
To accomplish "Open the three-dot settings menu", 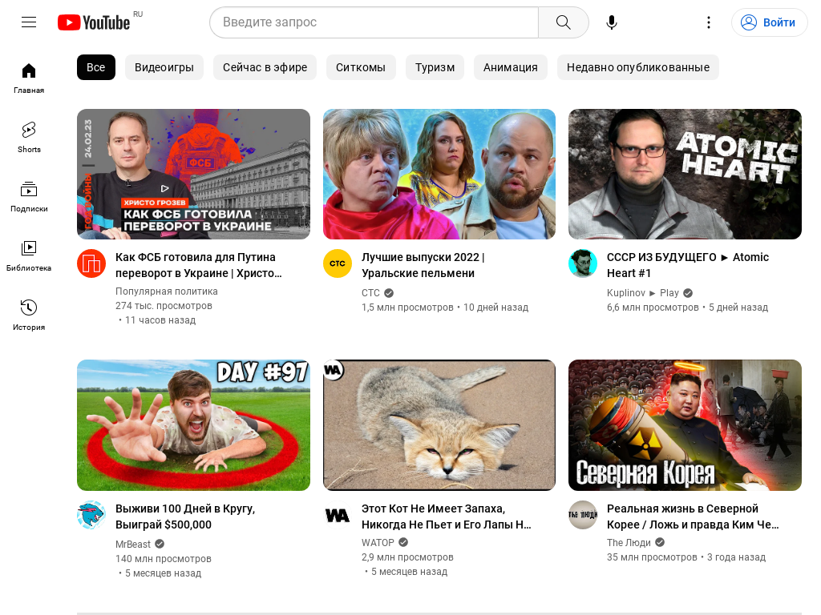I will [709, 22].
